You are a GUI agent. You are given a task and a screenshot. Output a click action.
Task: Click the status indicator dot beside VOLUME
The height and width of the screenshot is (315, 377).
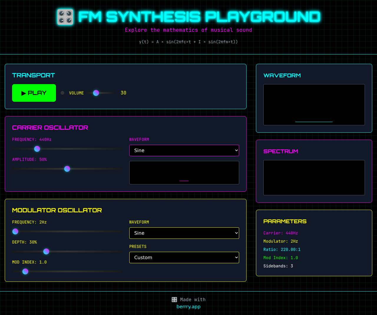(62, 93)
